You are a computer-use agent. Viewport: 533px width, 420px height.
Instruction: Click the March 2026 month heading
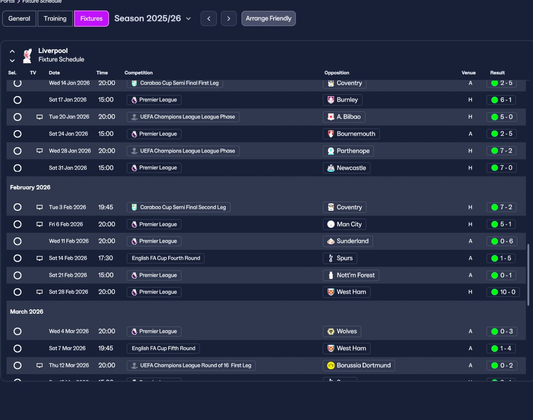(x=27, y=311)
